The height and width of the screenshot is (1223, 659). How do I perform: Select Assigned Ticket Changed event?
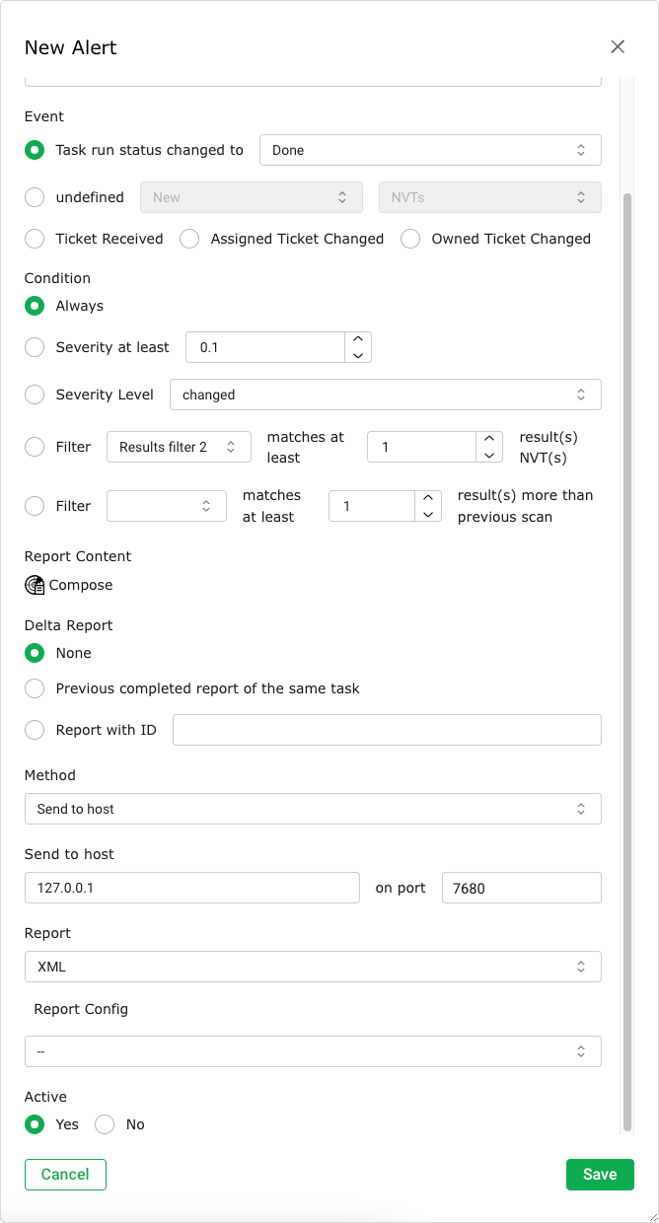point(190,239)
